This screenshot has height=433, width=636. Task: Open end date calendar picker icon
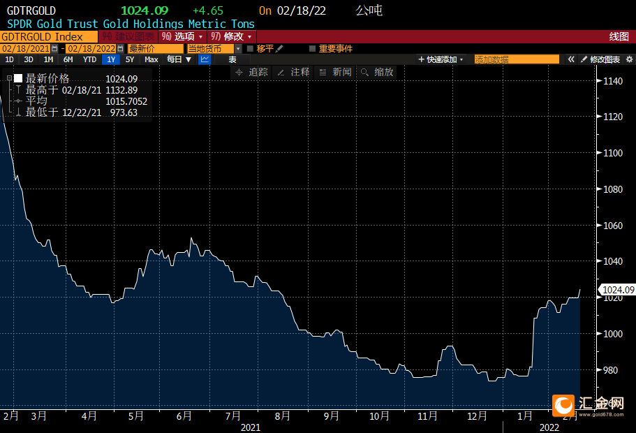121,49
